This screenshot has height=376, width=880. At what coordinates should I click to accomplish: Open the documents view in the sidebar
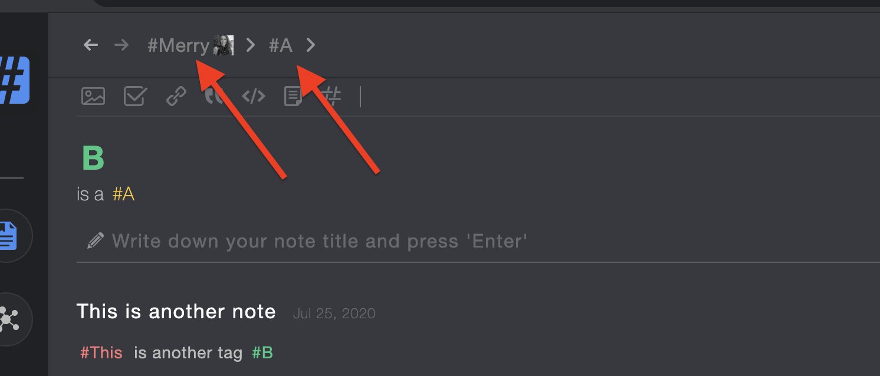click(8, 236)
